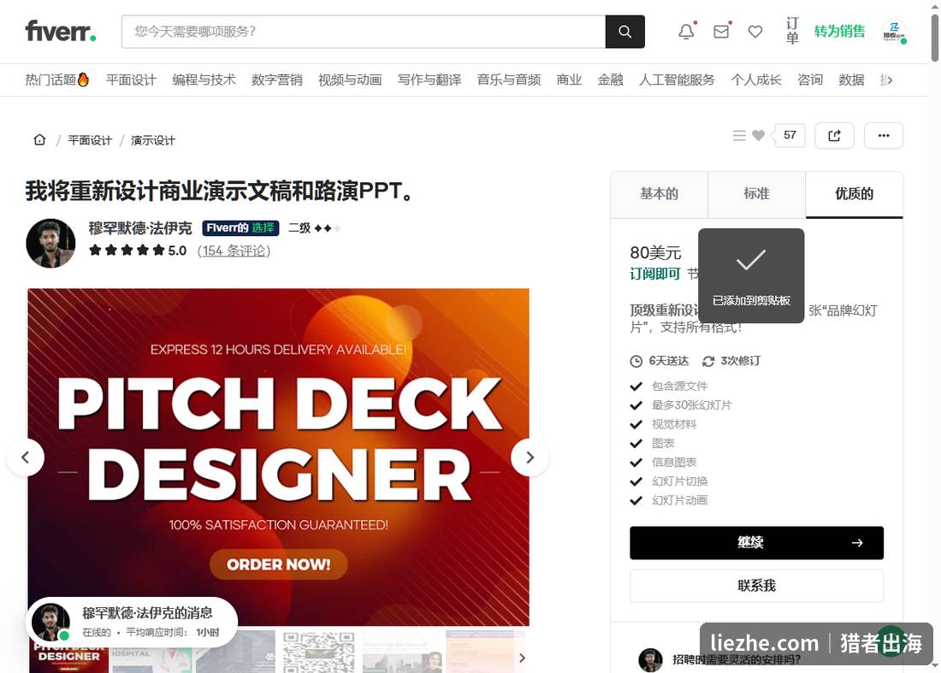Click the revisions refresh icon
941x673 pixels.
pyautogui.click(x=708, y=361)
